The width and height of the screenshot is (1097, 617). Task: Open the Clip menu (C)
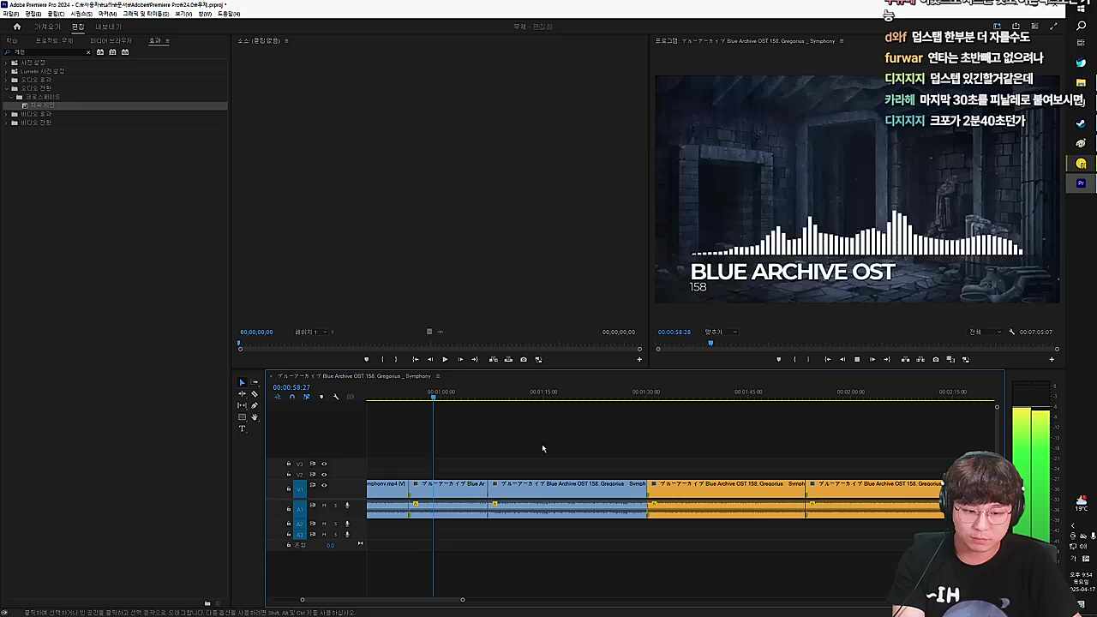[57, 14]
